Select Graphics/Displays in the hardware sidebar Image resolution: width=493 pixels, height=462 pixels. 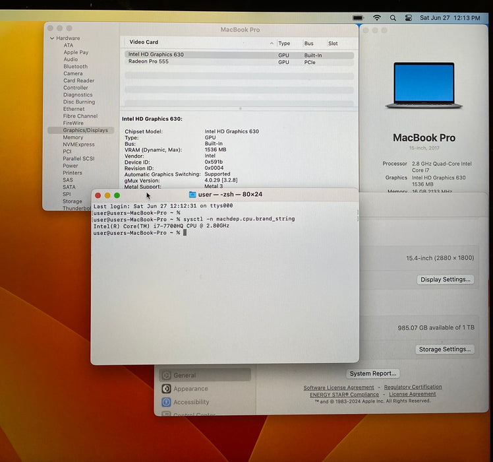coord(81,130)
